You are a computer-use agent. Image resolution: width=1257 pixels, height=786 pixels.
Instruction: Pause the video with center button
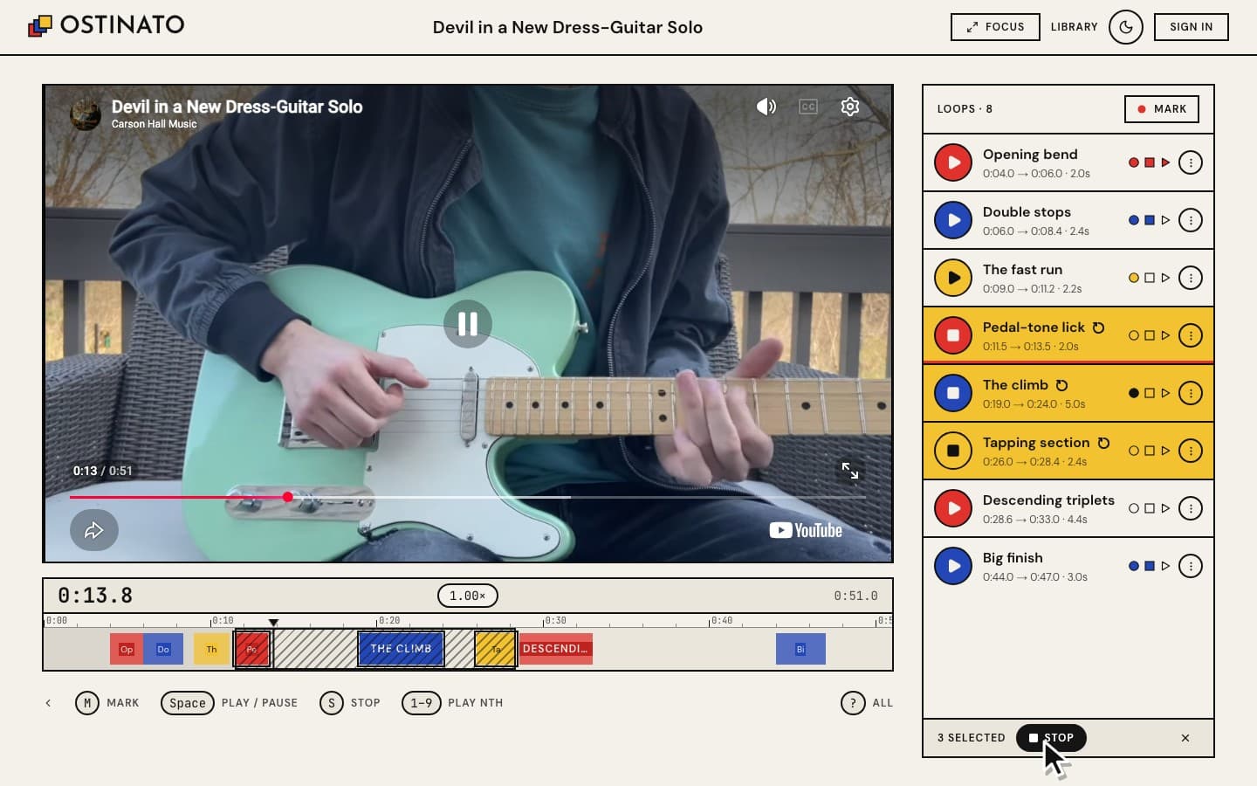tap(468, 324)
